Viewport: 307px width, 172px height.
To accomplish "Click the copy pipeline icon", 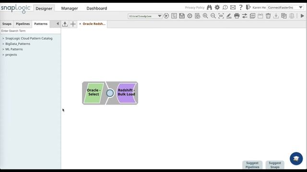I will tap(284, 16).
